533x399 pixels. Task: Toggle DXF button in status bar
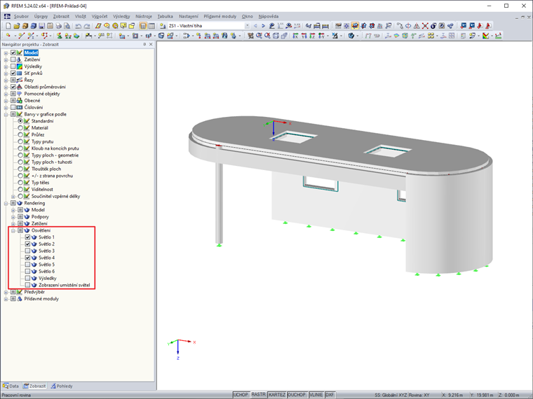330,395
